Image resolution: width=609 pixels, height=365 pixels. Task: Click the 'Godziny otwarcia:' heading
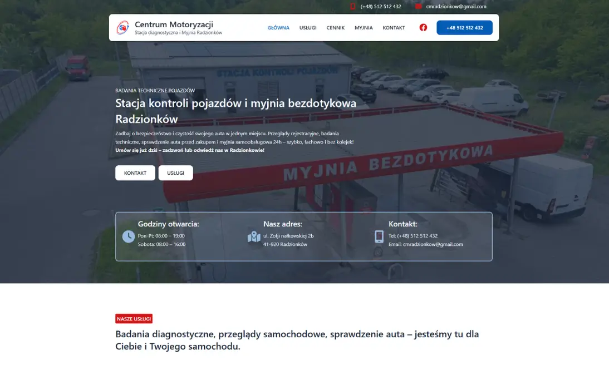pos(168,224)
